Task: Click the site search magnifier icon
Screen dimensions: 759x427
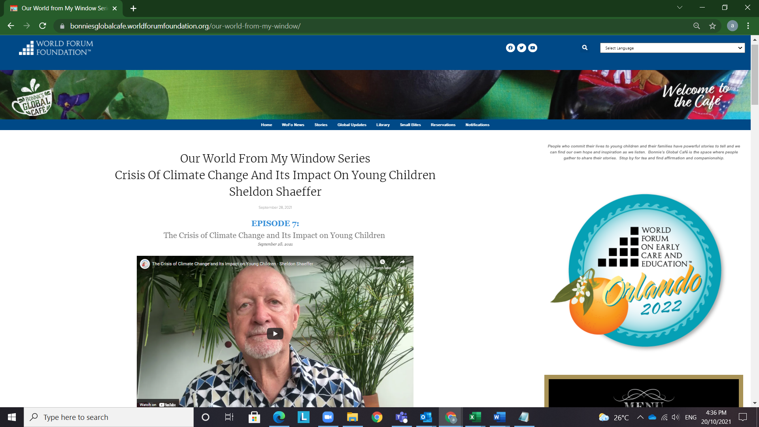Action: point(585,47)
